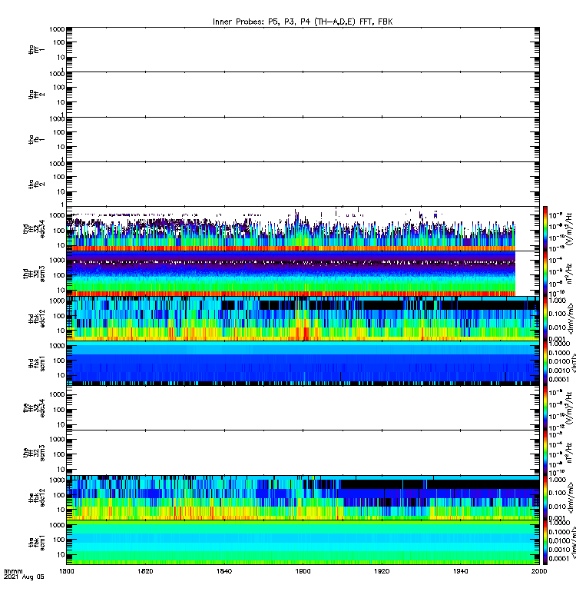The width and height of the screenshot is (576, 615).
Task: Click the color bar beside thd fff scm3 panel
Action: click(545, 274)
